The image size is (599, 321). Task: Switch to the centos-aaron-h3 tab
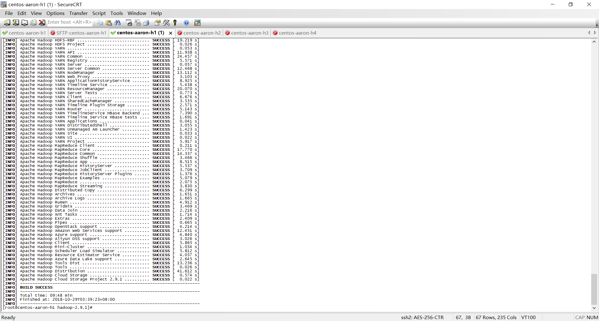pyautogui.click(x=247, y=33)
